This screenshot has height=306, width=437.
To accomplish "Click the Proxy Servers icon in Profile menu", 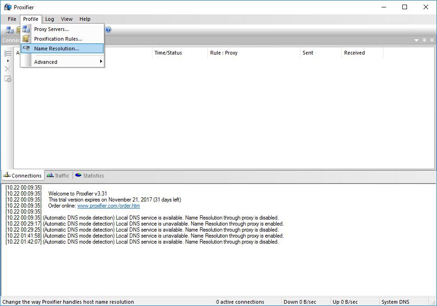I will click(x=26, y=29).
